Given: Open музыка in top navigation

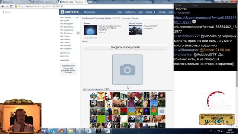Looking at the screenshot, I should coord(149,12).
